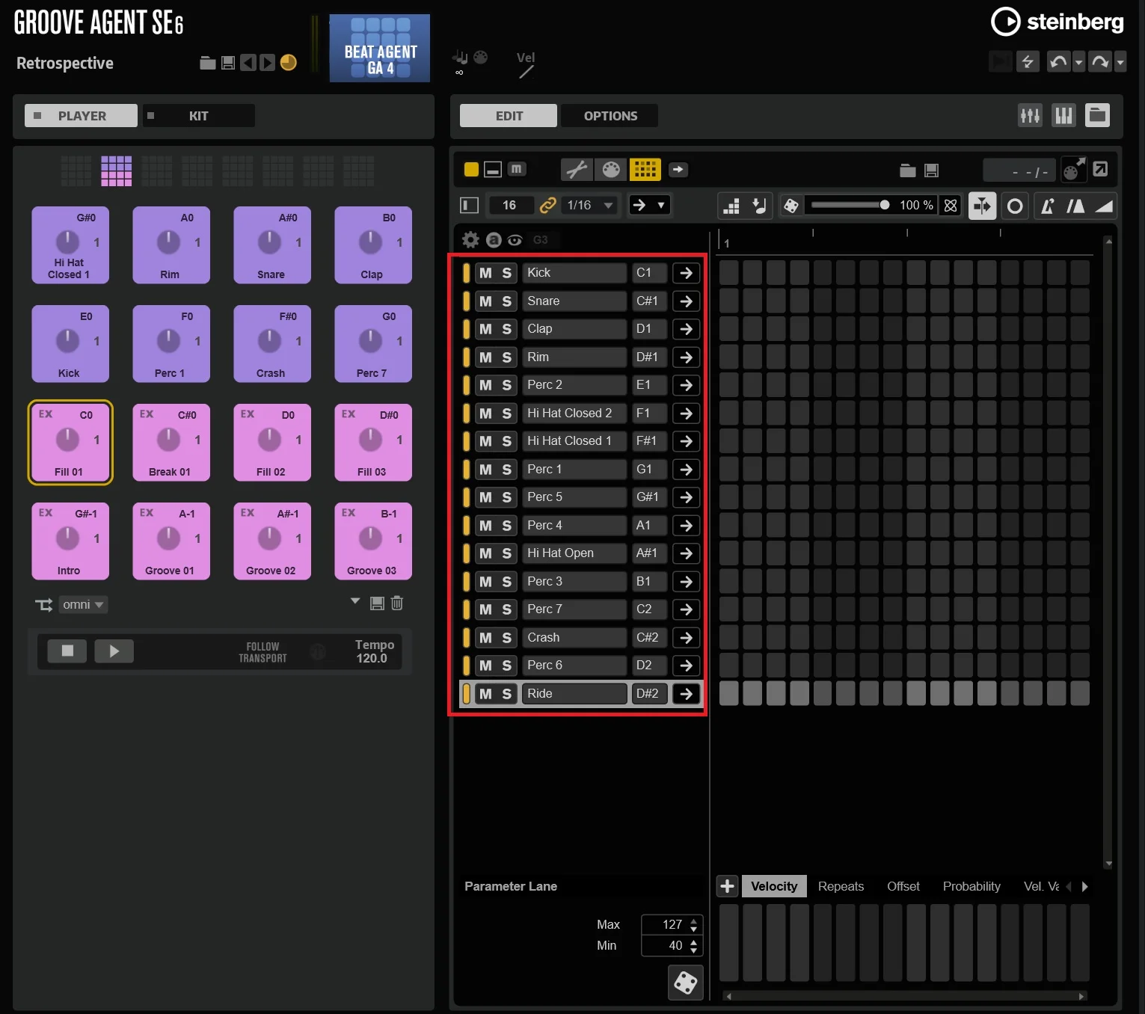This screenshot has width=1145, height=1014.
Task: Open the undo history dropdown arrow
Action: (x=1078, y=62)
